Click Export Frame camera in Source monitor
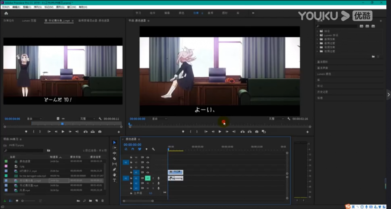The height and width of the screenshot is (209, 391). pyautogui.click(x=100, y=132)
